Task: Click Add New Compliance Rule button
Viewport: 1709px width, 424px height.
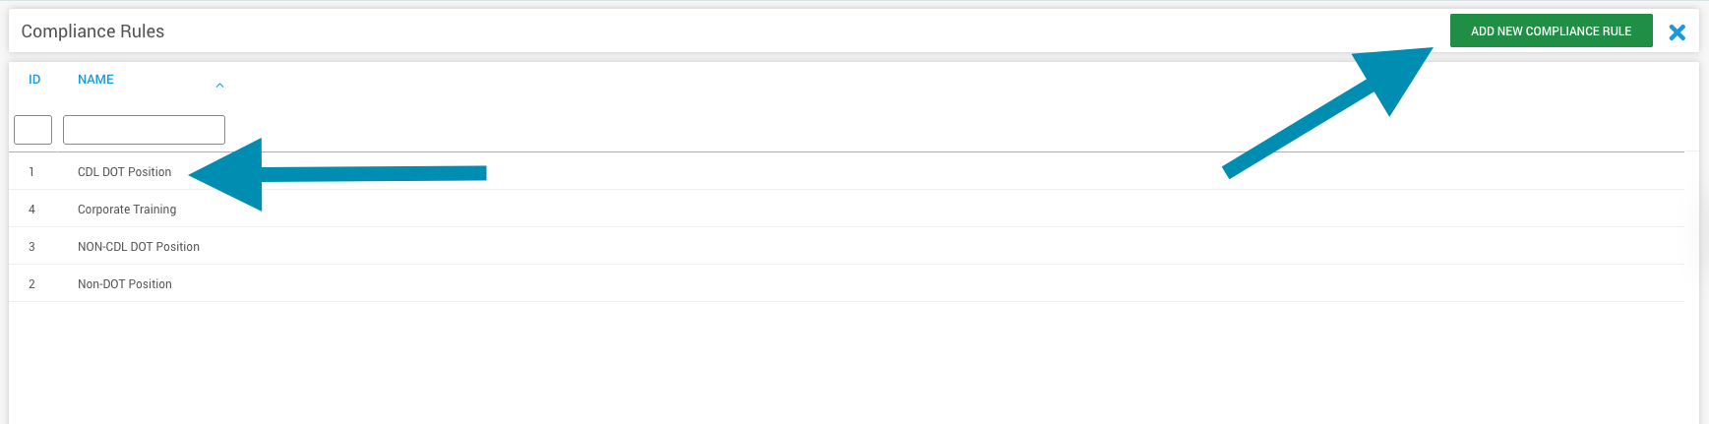Action: [1551, 31]
